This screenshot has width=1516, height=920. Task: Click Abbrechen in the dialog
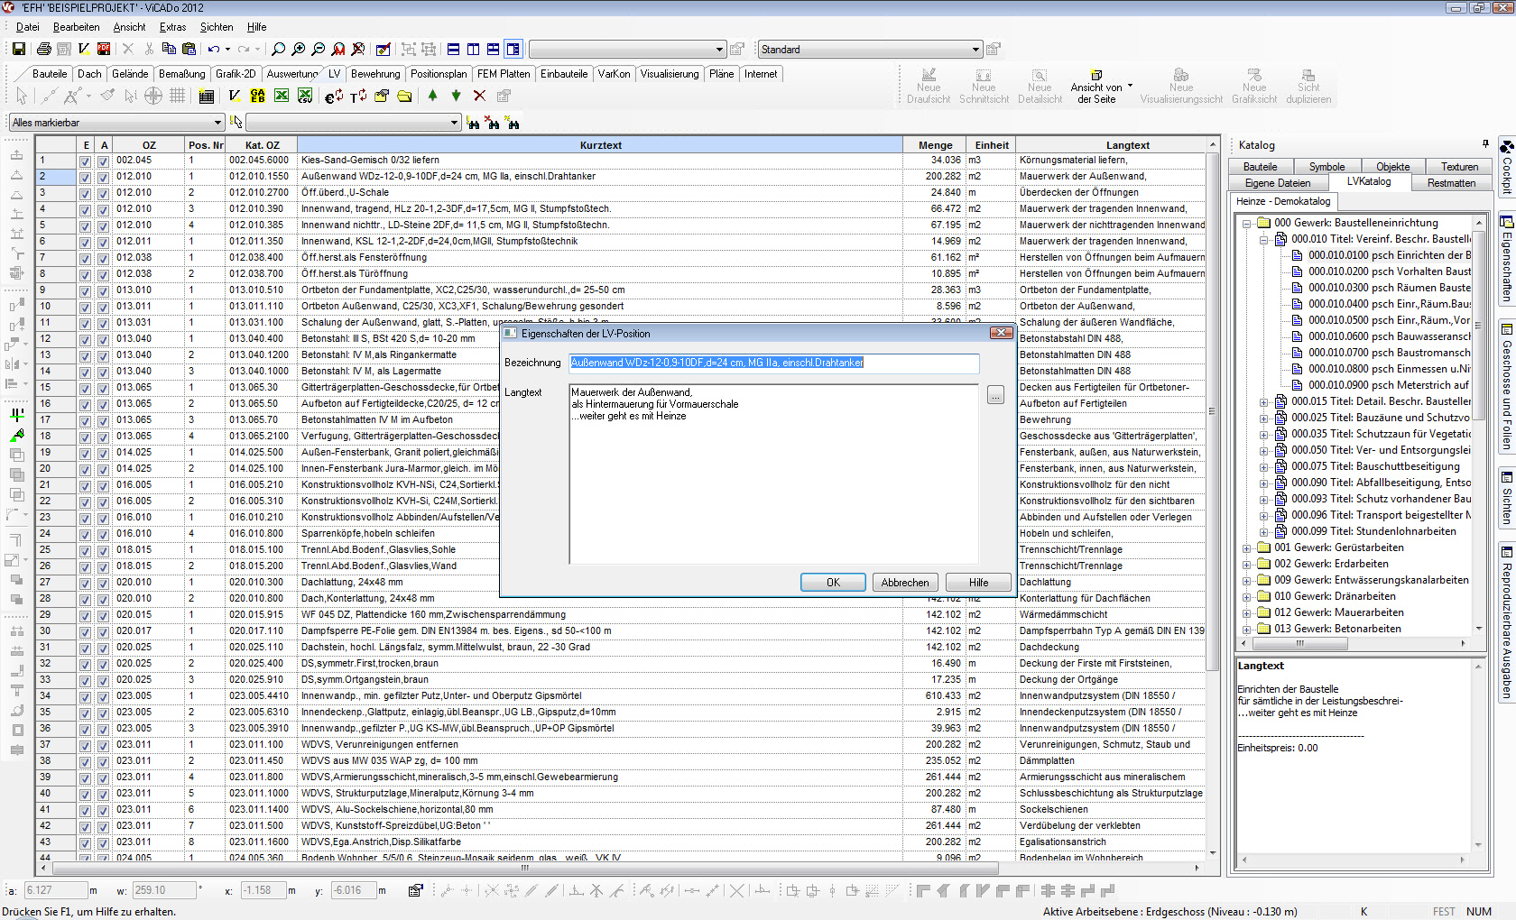(x=905, y=583)
